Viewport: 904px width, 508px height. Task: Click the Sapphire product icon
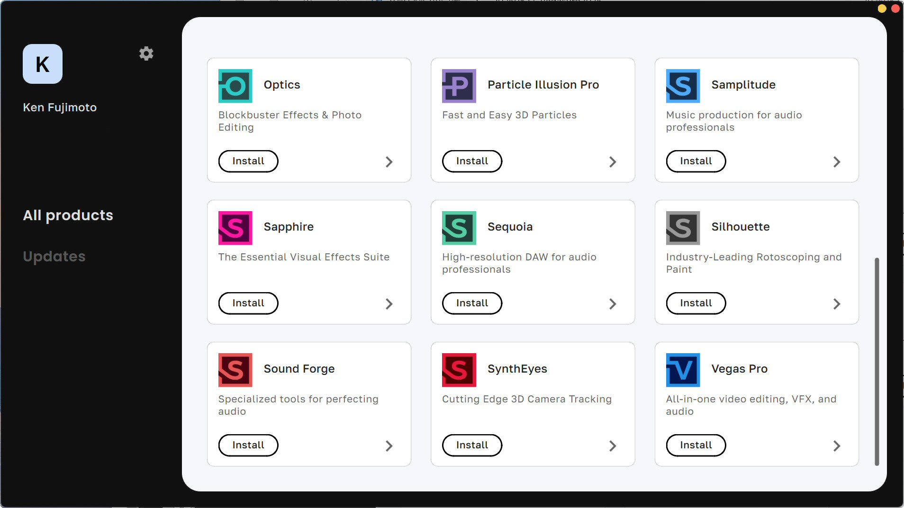tap(235, 228)
